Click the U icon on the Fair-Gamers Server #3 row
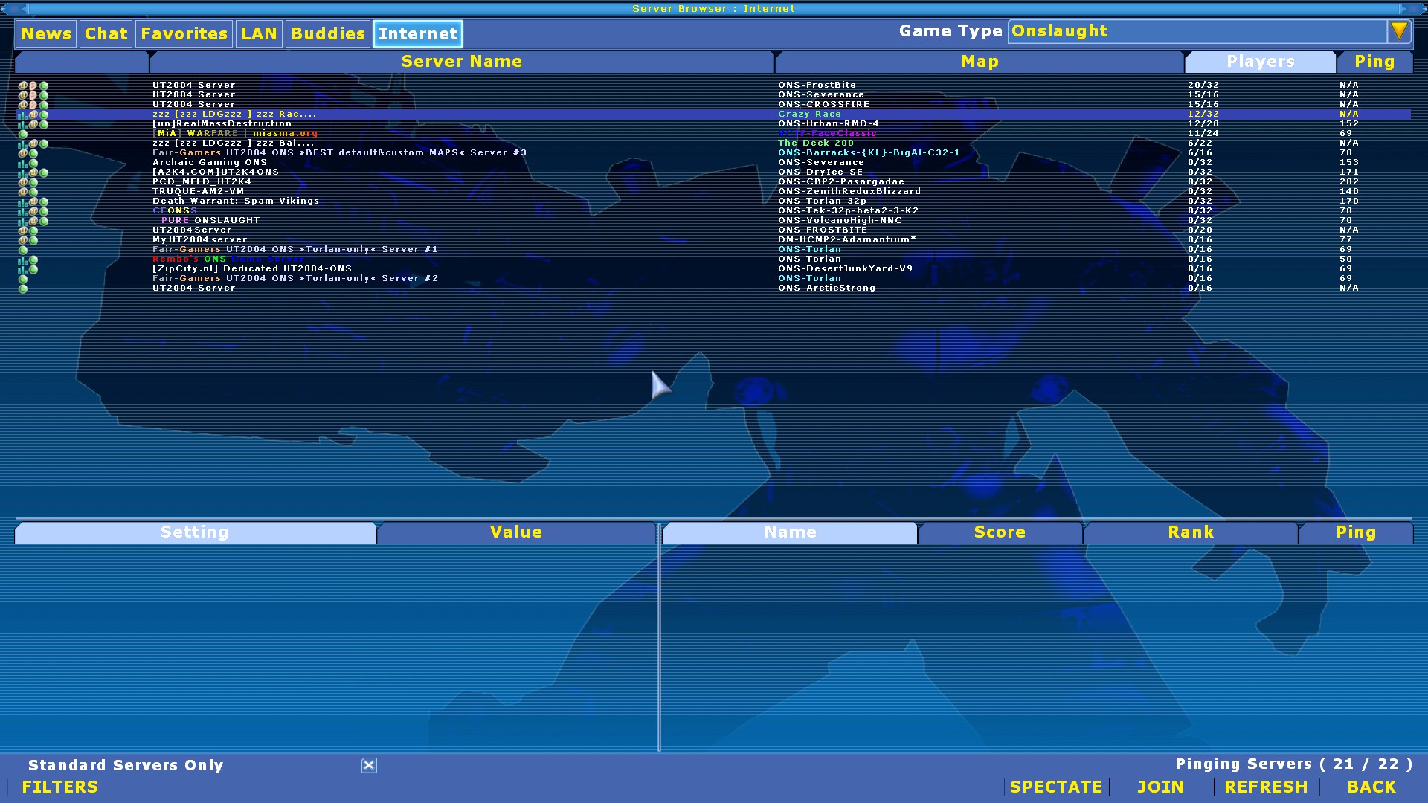The height and width of the screenshot is (803, 1428). (x=22, y=153)
